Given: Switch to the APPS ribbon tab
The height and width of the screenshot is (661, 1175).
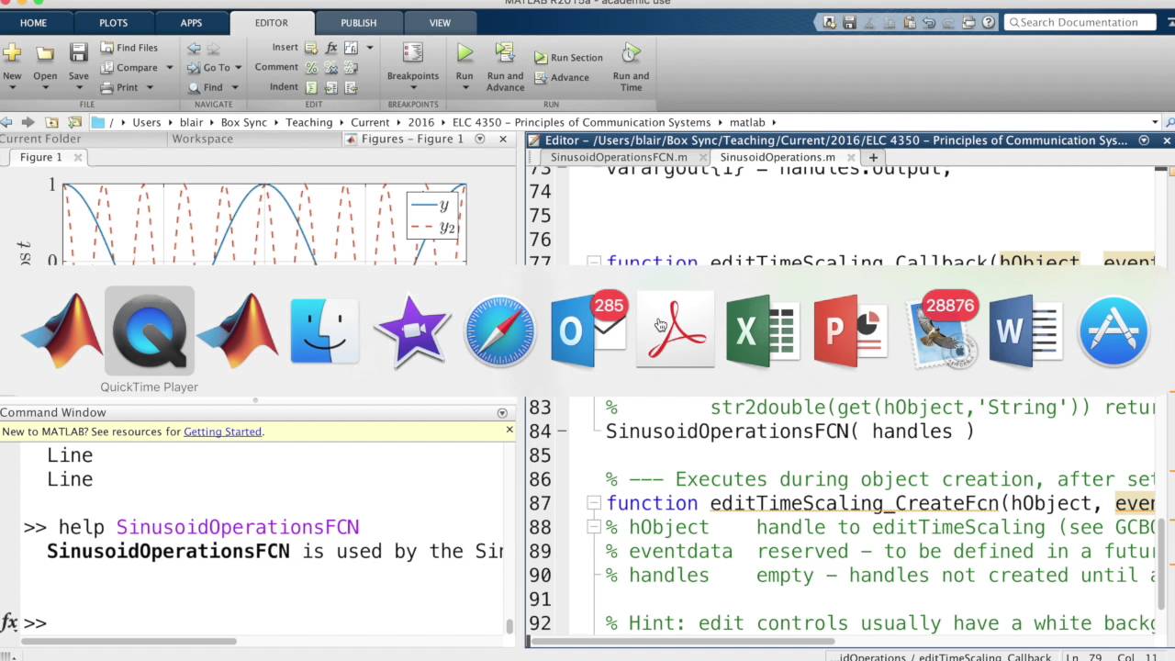Looking at the screenshot, I should pyautogui.click(x=191, y=23).
